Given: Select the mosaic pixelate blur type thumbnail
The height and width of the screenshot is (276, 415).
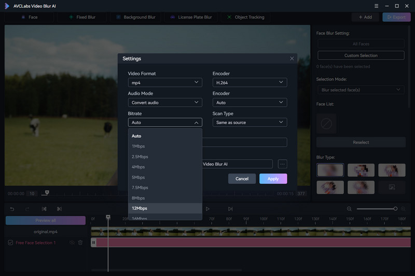Looking at the screenshot, I should (x=361, y=170).
